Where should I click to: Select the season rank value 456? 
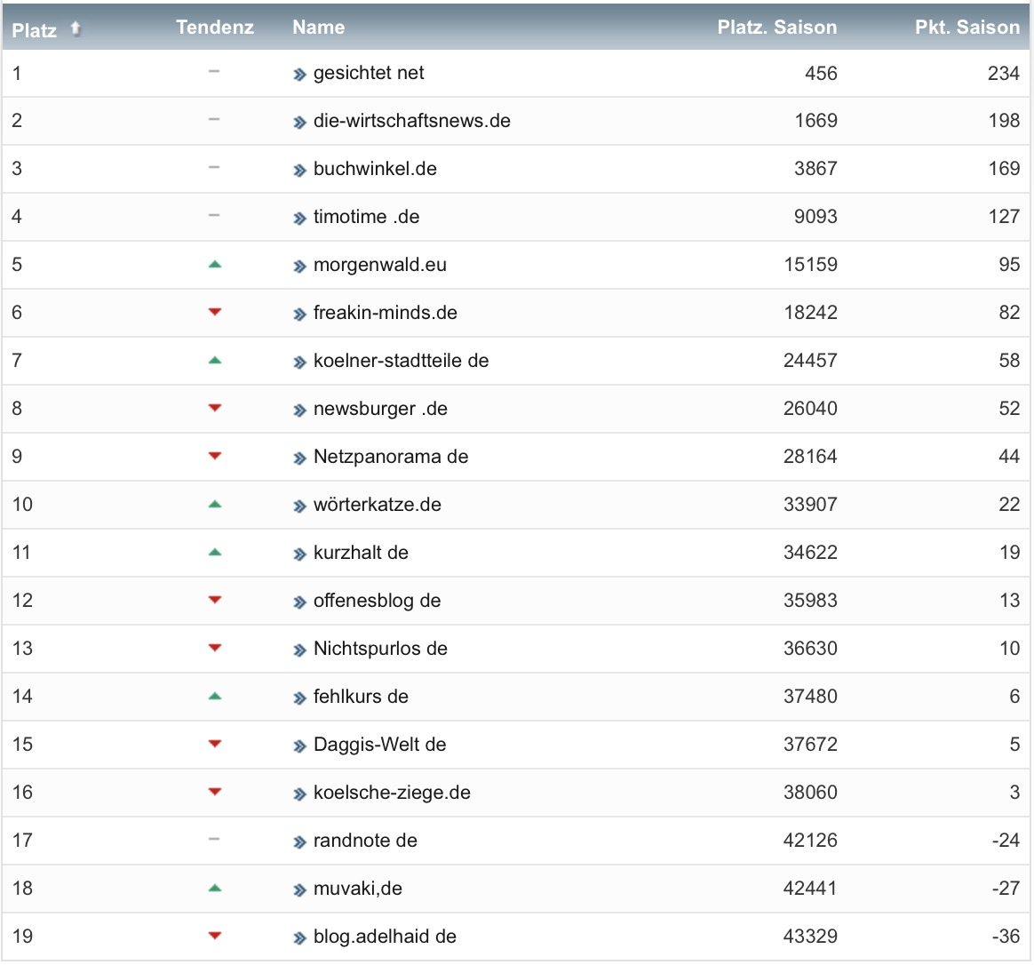821,73
